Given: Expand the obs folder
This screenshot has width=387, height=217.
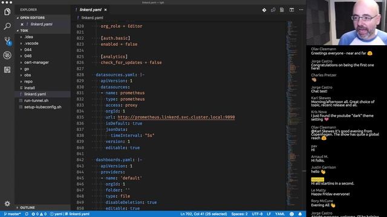Looking at the screenshot, I should click(27, 75).
